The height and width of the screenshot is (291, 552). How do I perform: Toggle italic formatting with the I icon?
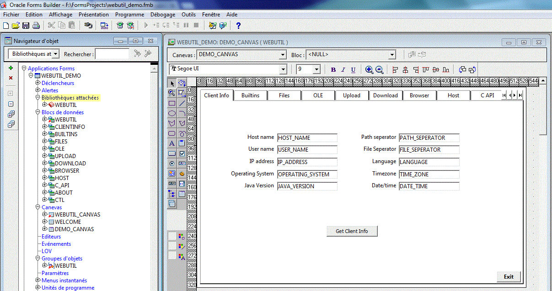343,69
